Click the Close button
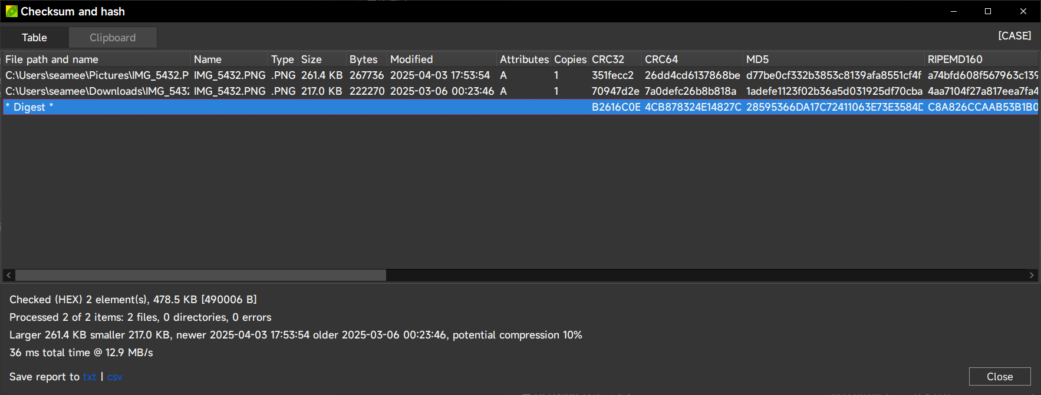Viewport: 1041px width, 395px height. [x=1000, y=377]
